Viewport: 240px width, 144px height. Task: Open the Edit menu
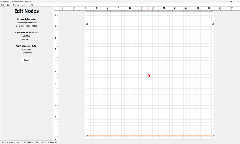pos(9,5)
